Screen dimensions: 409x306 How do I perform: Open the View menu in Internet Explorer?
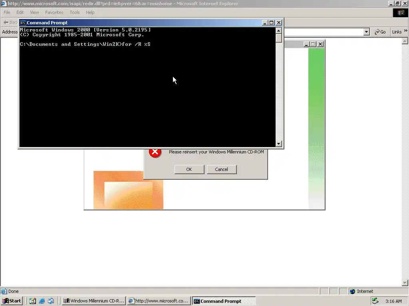(x=34, y=12)
